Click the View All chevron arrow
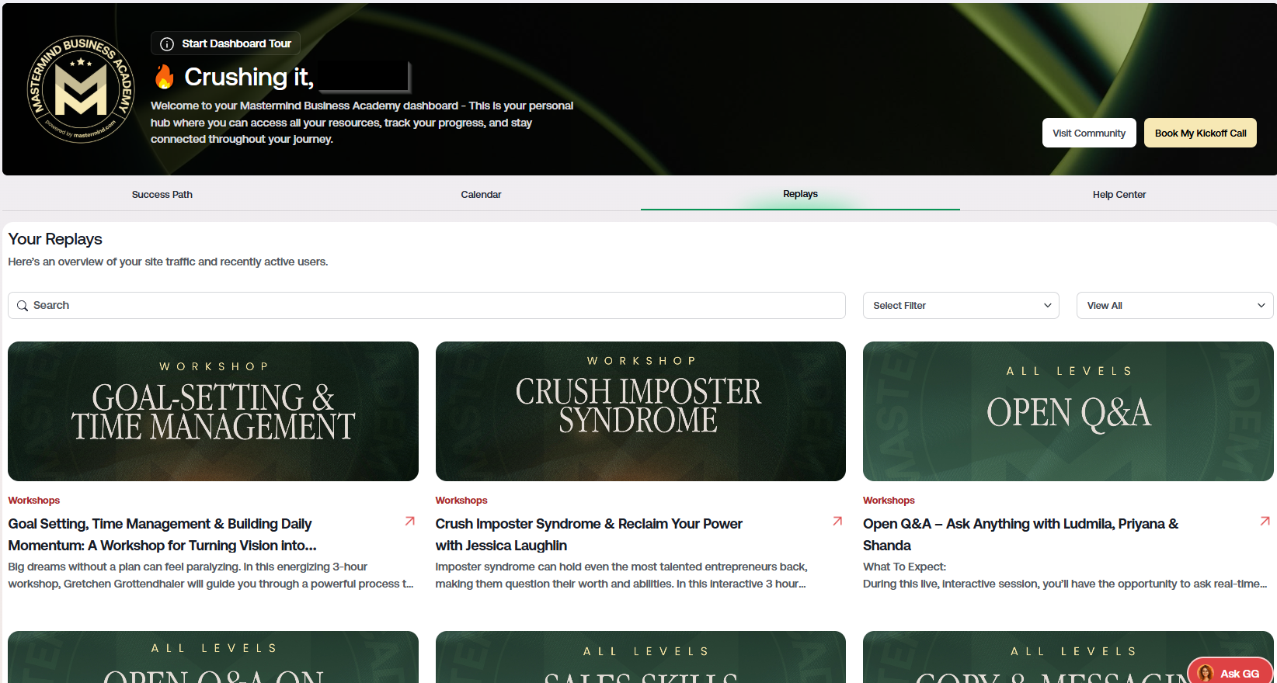Screen dimensions: 1277x683 1261,306
